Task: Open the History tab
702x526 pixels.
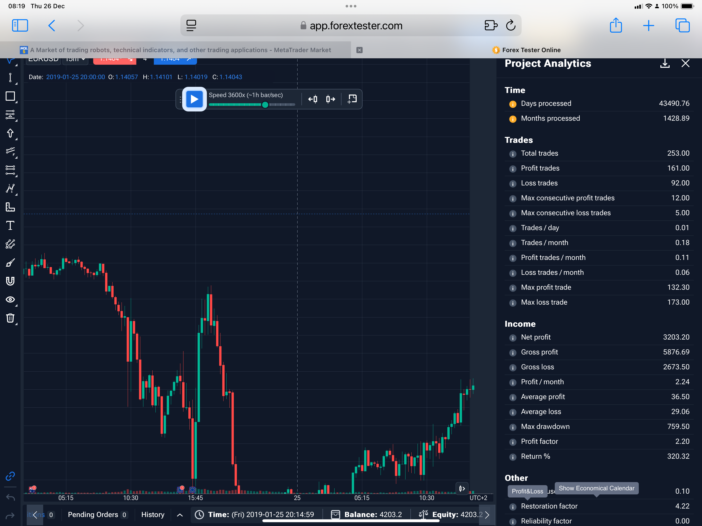Action: (x=153, y=515)
